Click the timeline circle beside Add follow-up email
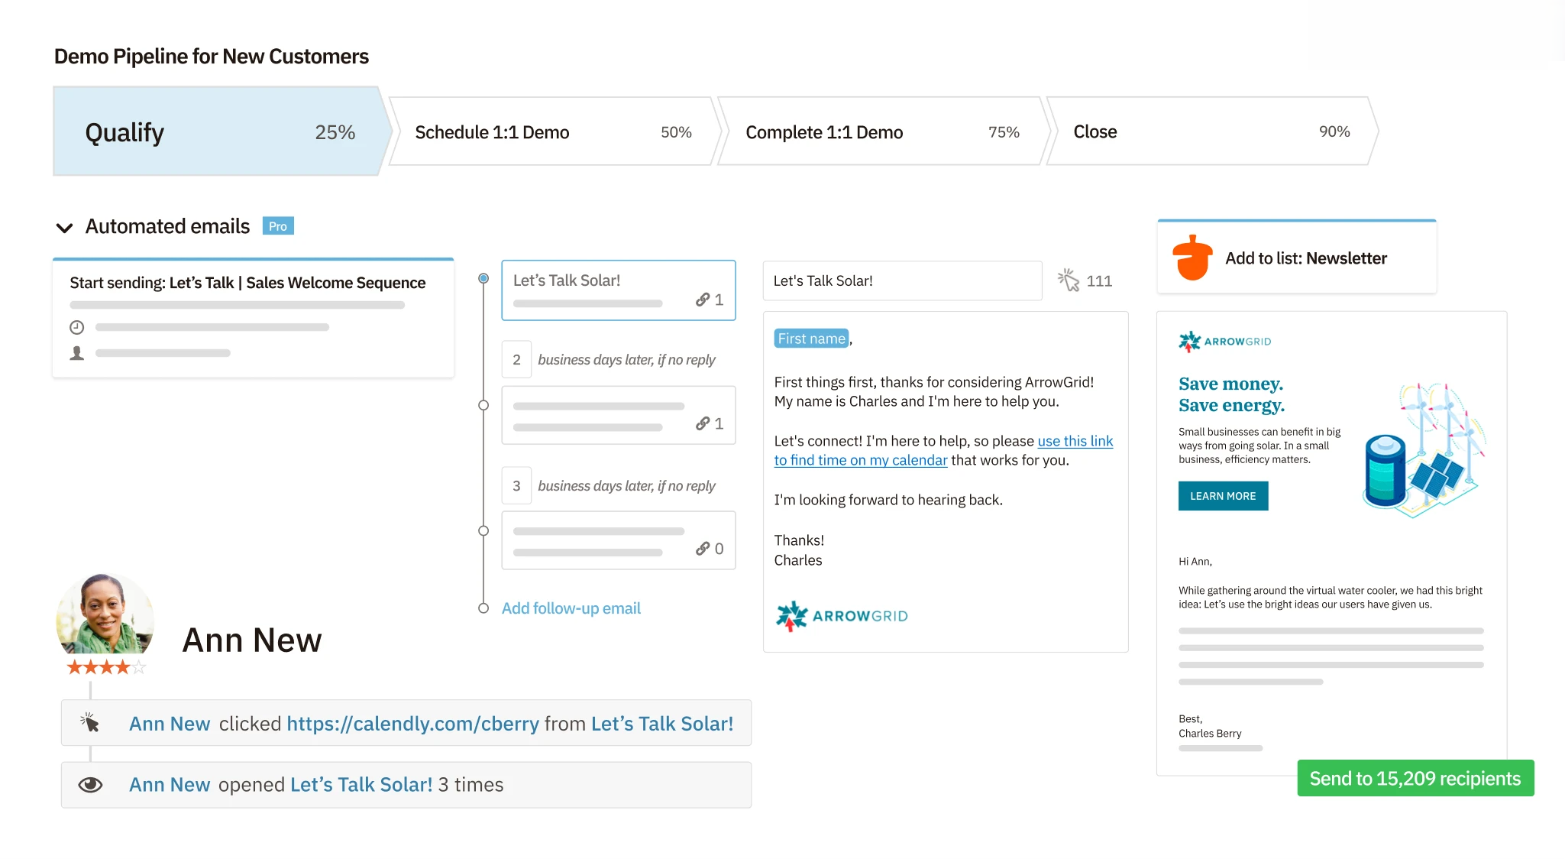 click(483, 608)
